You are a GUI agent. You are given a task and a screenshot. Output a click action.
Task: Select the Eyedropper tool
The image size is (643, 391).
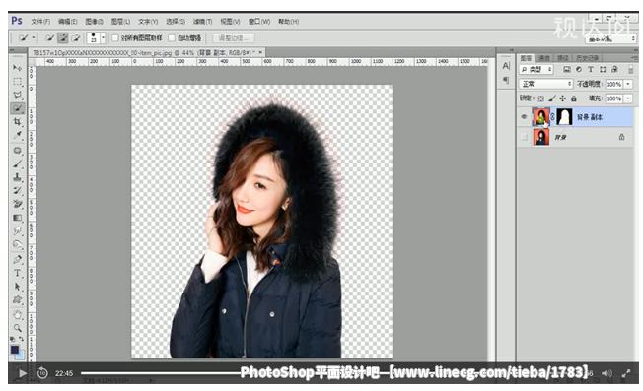17,135
